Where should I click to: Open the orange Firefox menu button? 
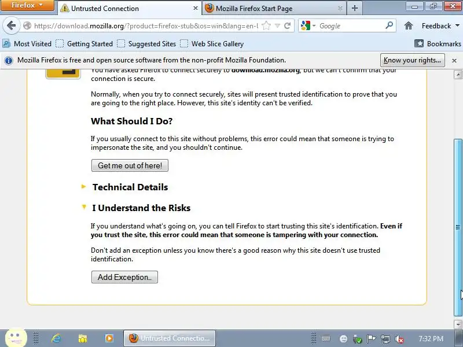(x=27, y=5)
